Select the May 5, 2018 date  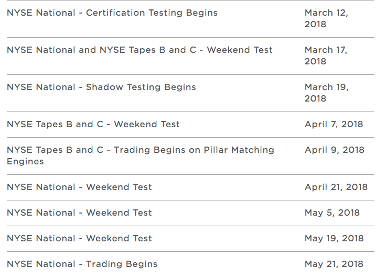332,213
